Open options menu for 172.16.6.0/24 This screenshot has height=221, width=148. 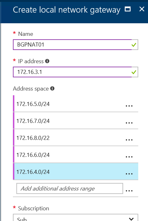point(129,157)
